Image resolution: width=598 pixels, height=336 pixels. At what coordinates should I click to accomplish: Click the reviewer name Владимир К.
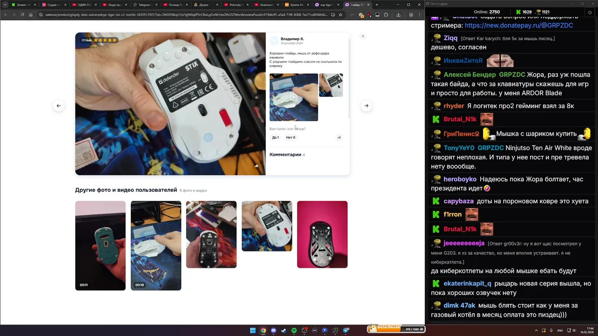click(292, 39)
